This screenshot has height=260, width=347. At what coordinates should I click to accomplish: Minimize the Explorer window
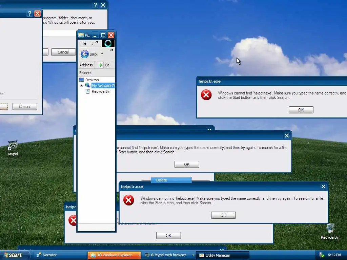95,35
